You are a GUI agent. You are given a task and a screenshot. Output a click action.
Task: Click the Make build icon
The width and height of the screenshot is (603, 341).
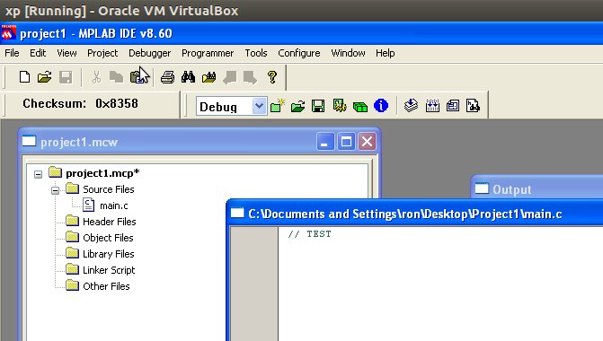coord(411,105)
